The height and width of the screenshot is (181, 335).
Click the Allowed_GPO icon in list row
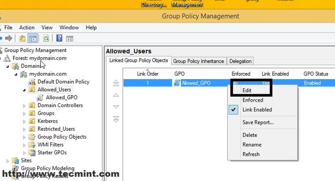(x=177, y=83)
